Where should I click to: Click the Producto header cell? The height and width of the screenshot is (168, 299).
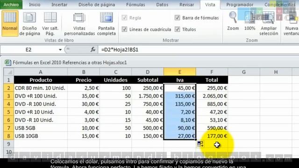point(41,80)
